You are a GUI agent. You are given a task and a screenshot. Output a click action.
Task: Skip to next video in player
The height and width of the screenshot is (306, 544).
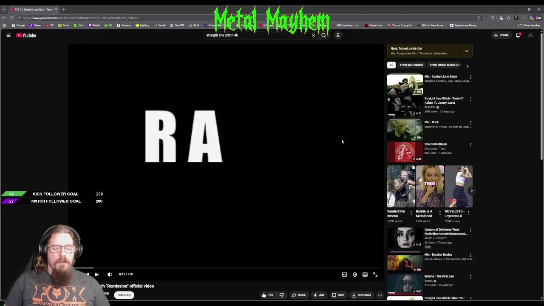97,275
